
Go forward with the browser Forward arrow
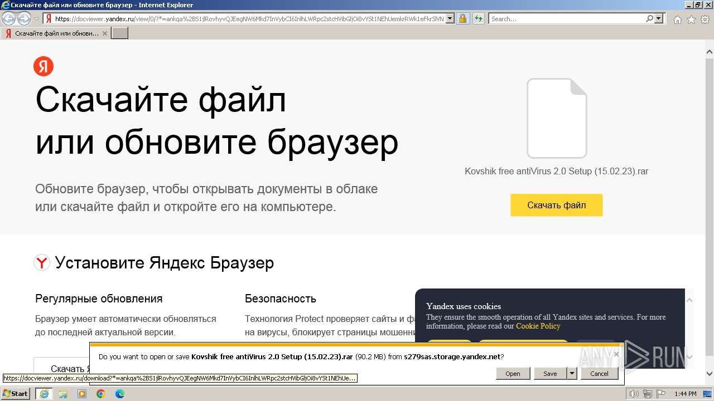24,18
